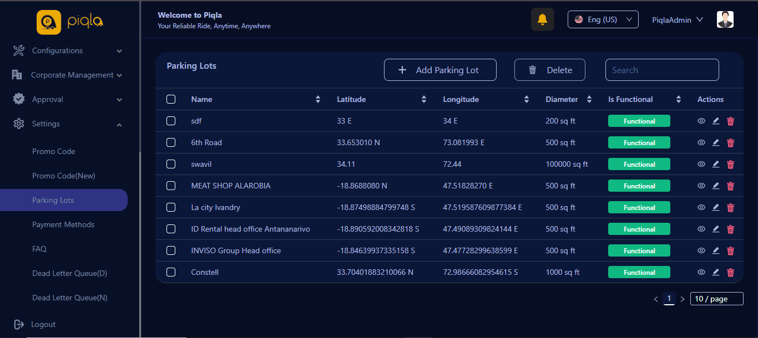The image size is (758, 338).
Task: Edit the 6th Road parking lot
Action: [716, 142]
